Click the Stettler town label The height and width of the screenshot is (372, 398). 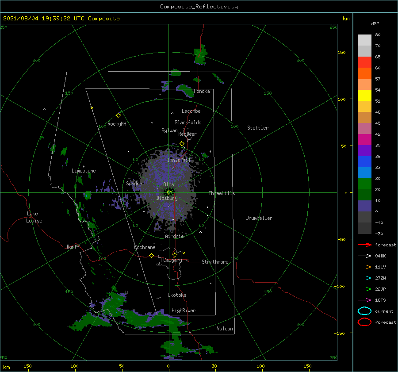(258, 128)
